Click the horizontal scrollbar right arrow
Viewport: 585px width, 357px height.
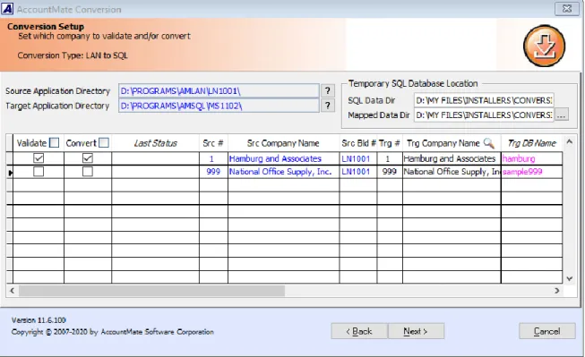557,291
